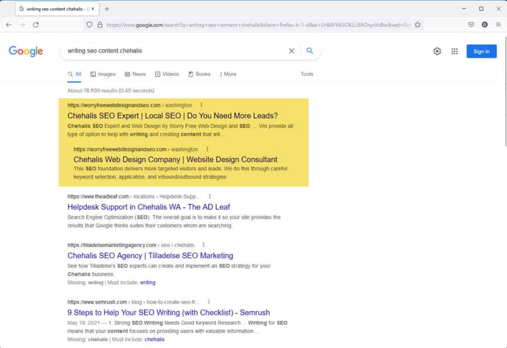Click the blue magnifier search icon
Image resolution: width=507 pixels, height=348 pixels.
[x=310, y=51]
